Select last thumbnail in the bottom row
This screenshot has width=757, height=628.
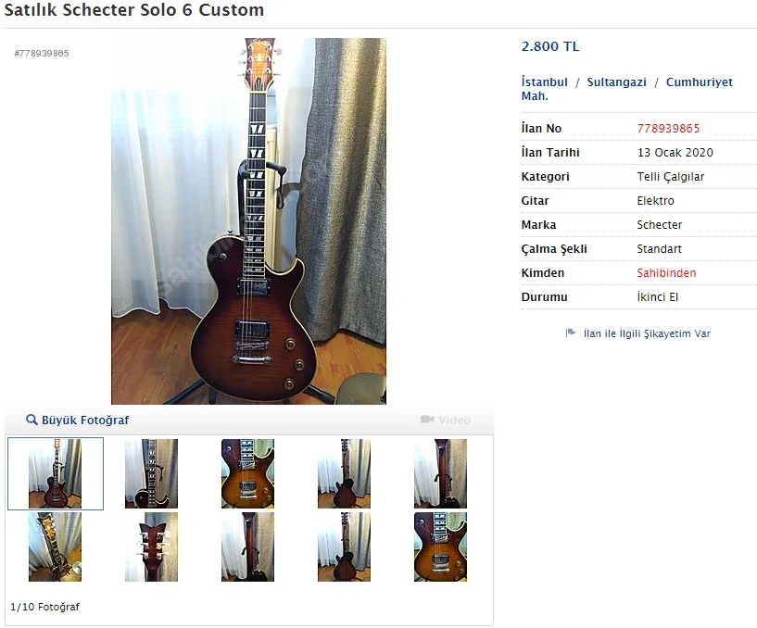440,546
